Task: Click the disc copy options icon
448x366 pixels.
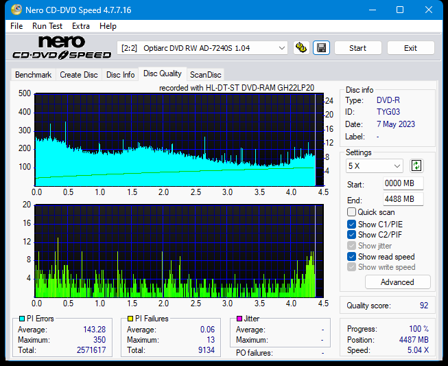Action: (300, 48)
